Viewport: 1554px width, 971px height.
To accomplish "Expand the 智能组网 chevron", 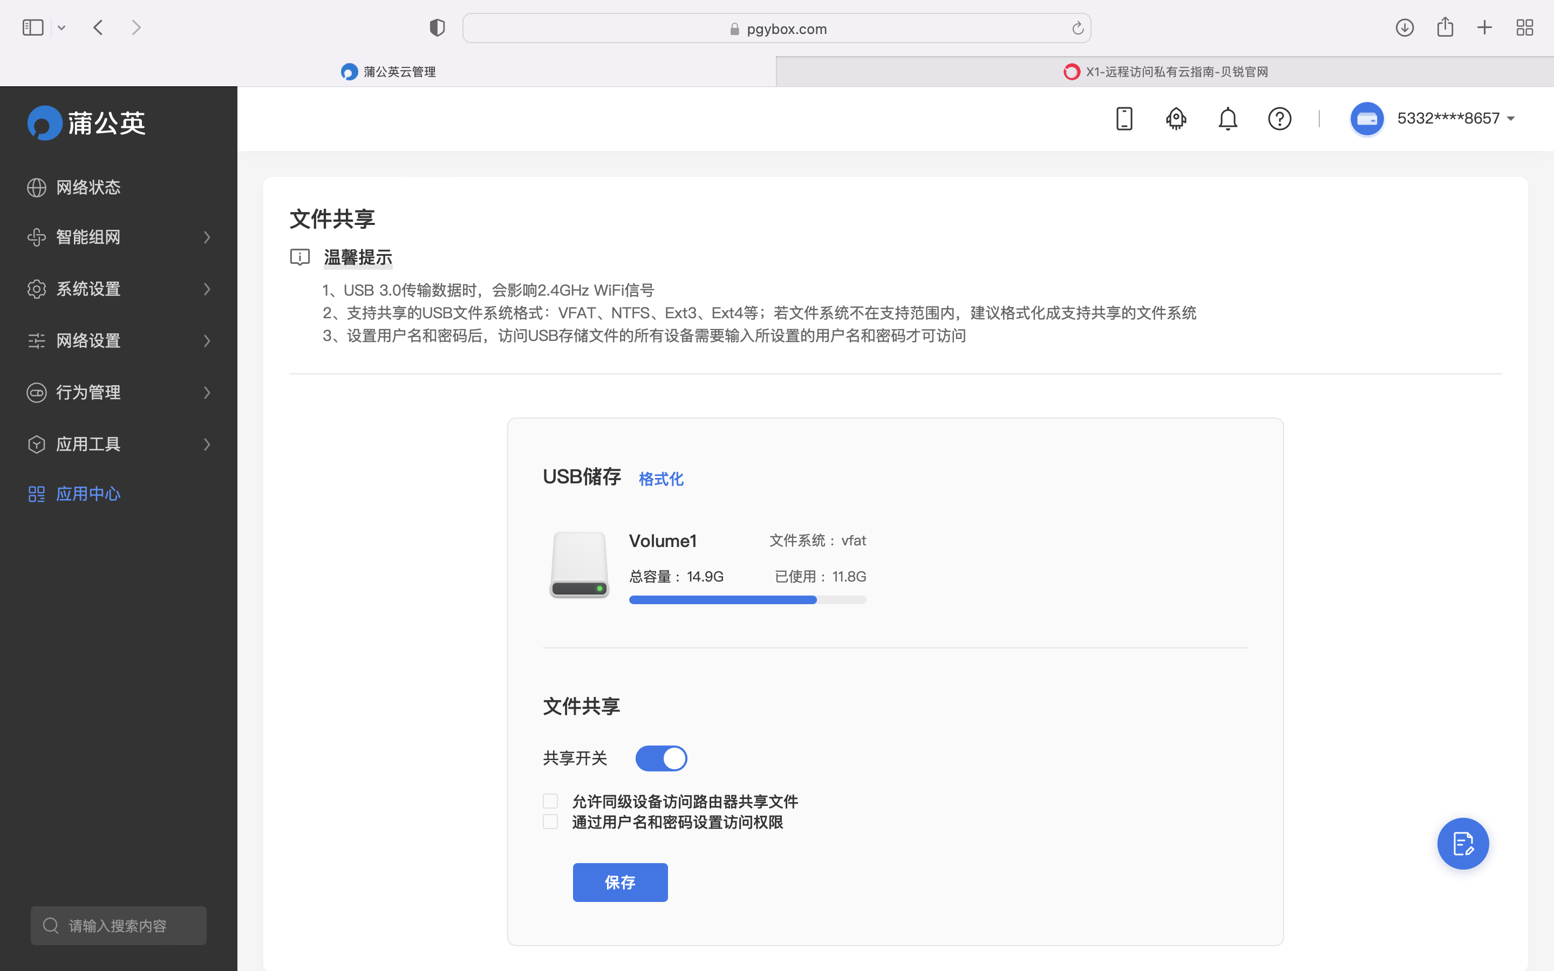I will [x=207, y=237].
